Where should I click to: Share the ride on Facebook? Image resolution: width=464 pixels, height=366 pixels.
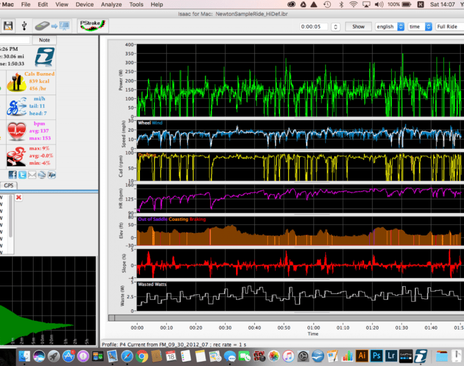point(12,175)
